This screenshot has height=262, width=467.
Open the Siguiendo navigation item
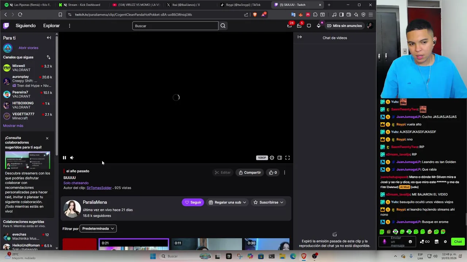(x=26, y=26)
